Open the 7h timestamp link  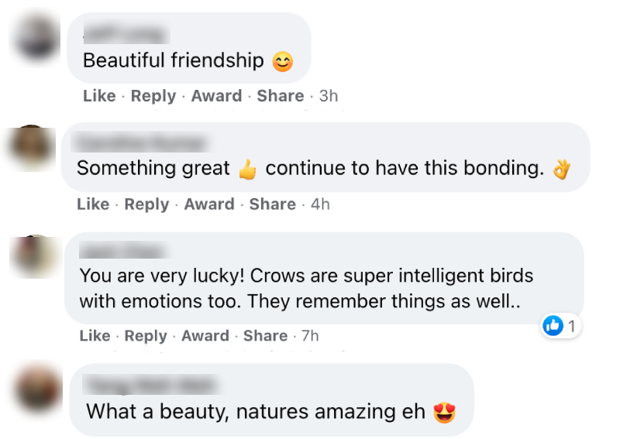310,336
